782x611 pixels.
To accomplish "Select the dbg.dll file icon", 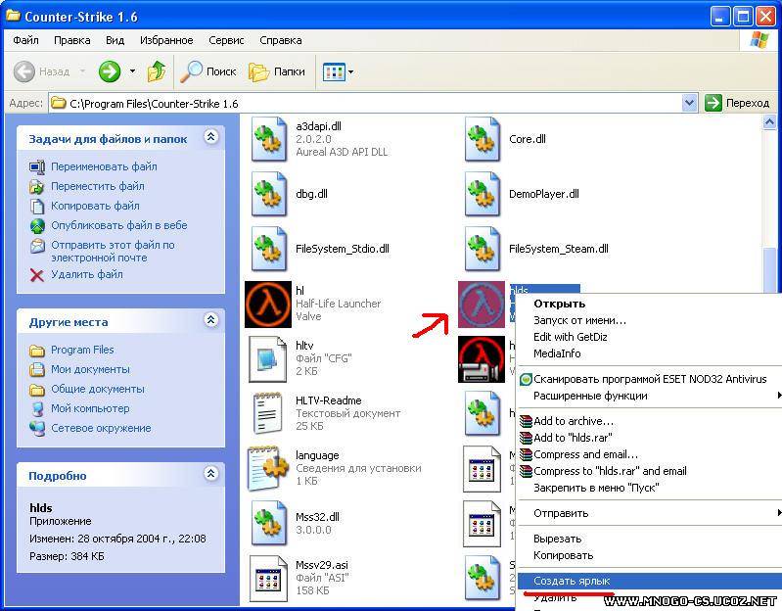I will coord(269,194).
